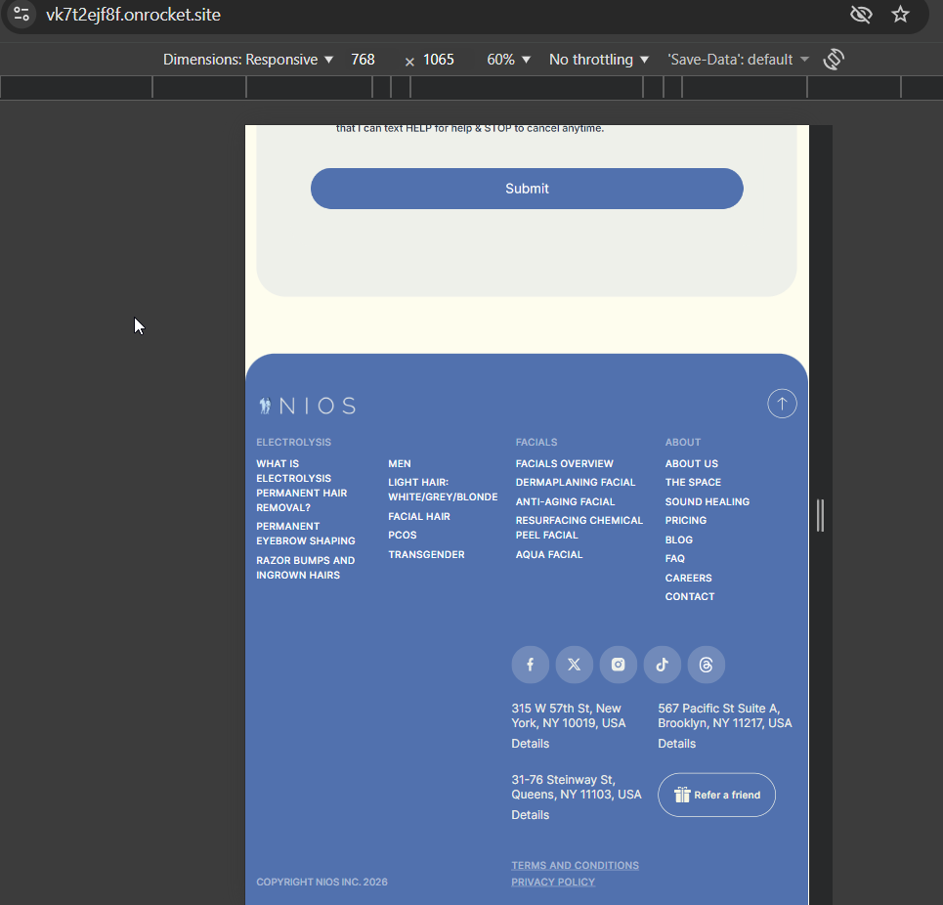The width and height of the screenshot is (943, 905).
Task: Open the Men link
Action: tap(400, 463)
